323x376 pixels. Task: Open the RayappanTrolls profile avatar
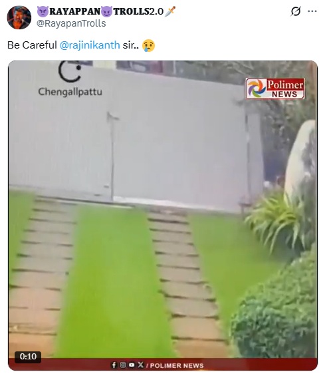click(x=19, y=17)
